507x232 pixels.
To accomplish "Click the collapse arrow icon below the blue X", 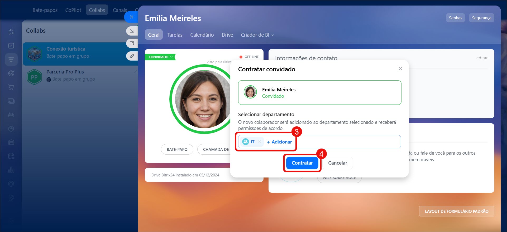I will pos(132,31).
